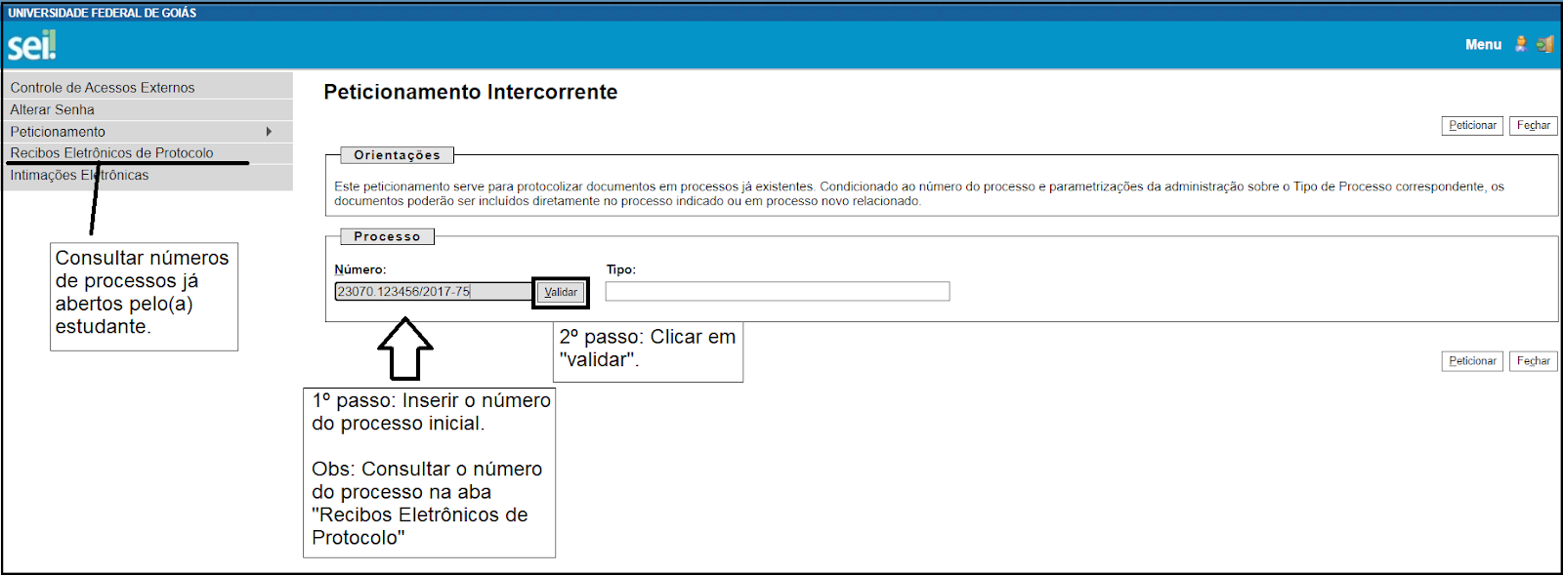Image resolution: width=1563 pixels, height=575 pixels.
Task: Expand the Peticionamento submenu arrow
Action: [269, 132]
